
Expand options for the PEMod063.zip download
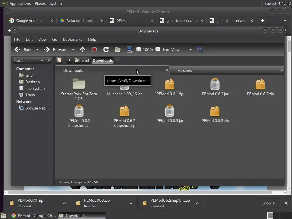pyautogui.click(x=131, y=203)
